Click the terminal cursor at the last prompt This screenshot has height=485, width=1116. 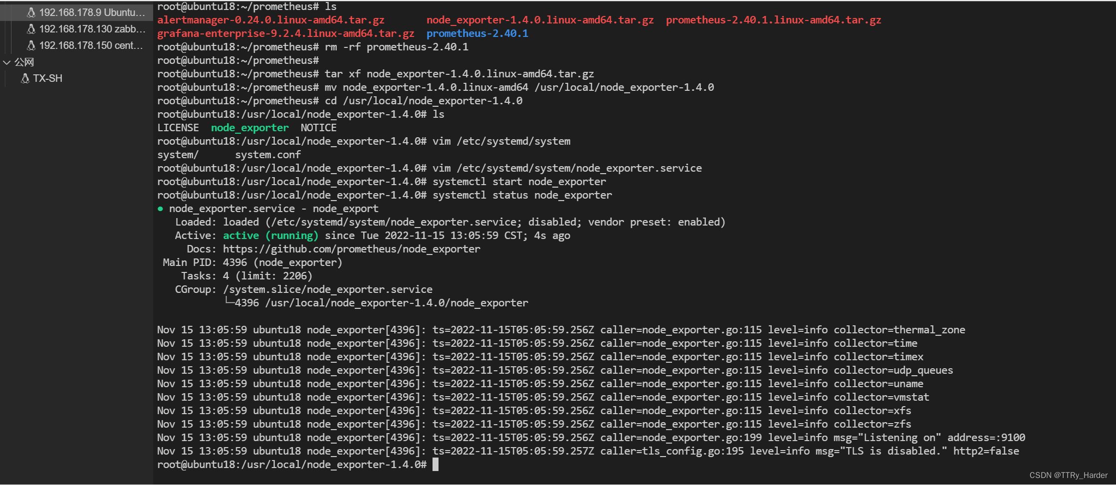tap(436, 465)
